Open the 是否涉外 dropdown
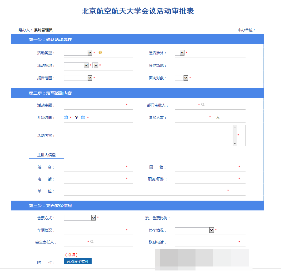This screenshot has width=281, height=272. pos(180,53)
